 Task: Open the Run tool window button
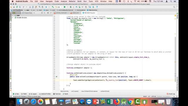[x=16, y=94]
